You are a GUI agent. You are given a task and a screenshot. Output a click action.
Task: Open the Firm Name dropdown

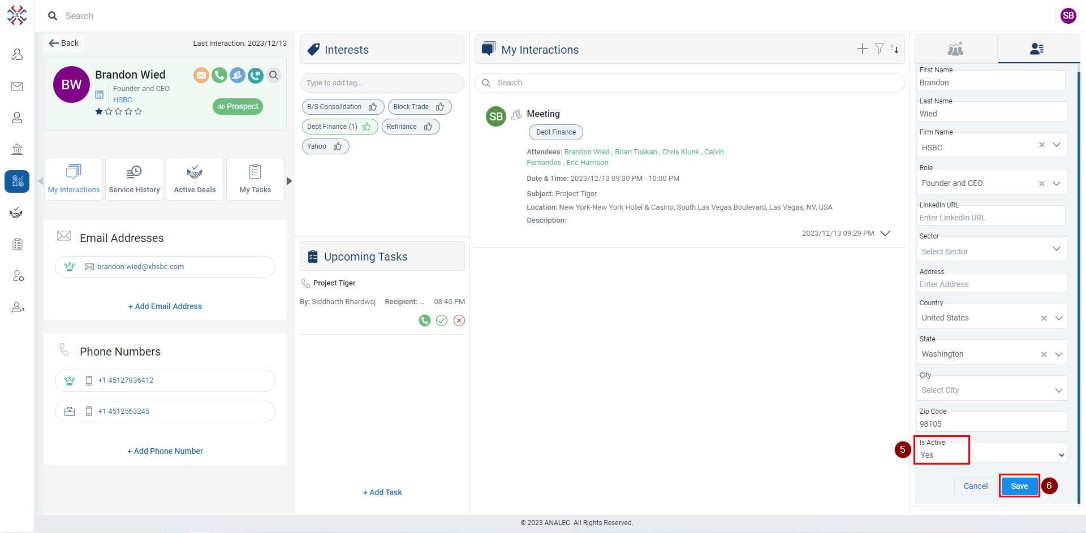1057,145
